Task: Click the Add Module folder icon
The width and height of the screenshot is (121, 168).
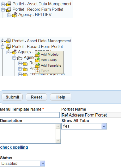Action: (x=38, y=54)
